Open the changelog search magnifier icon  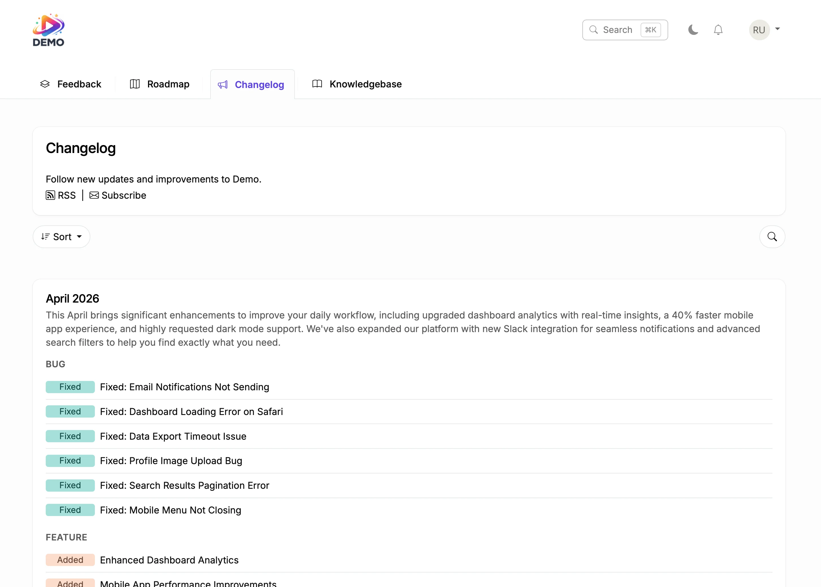click(x=772, y=237)
